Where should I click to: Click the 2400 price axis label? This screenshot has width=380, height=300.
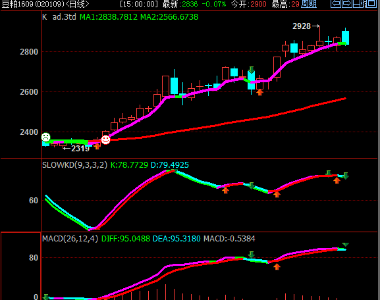click(x=29, y=132)
